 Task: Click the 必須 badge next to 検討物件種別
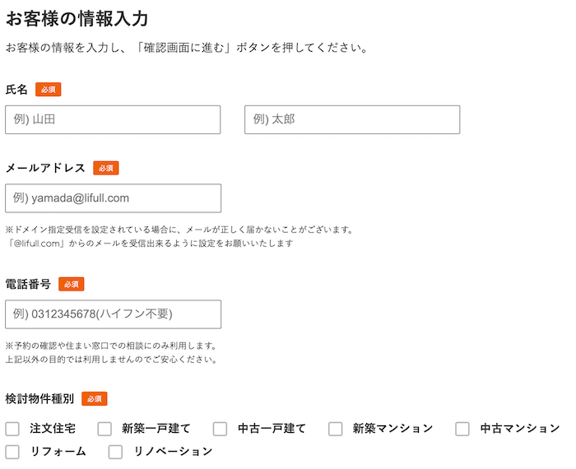pyautogui.click(x=95, y=398)
